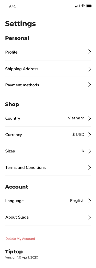
Task: Select the $ USD currency value
Action: point(78,135)
